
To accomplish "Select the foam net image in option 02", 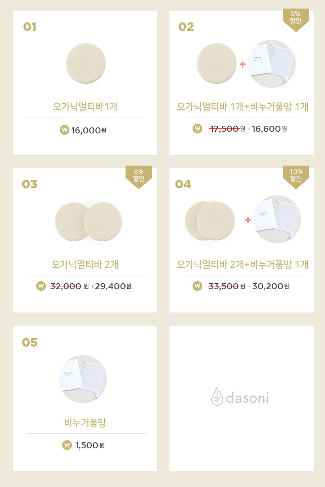I will (x=272, y=63).
